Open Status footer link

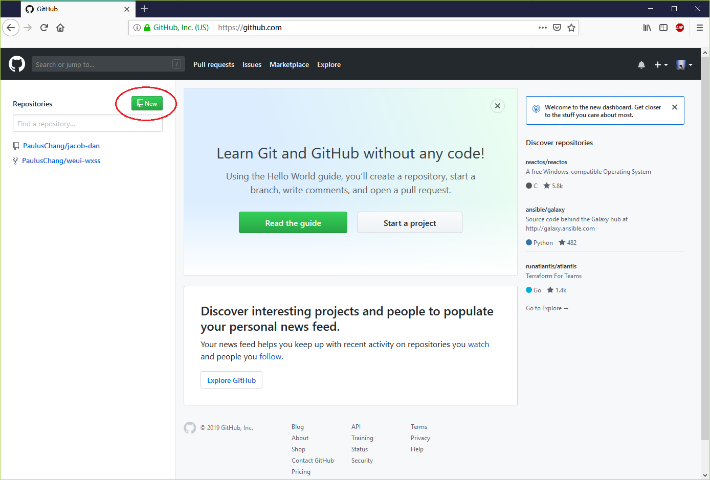point(360,449)
